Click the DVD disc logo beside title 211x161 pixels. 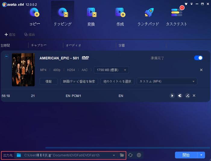pyautogui.click(x=85, y=58)
